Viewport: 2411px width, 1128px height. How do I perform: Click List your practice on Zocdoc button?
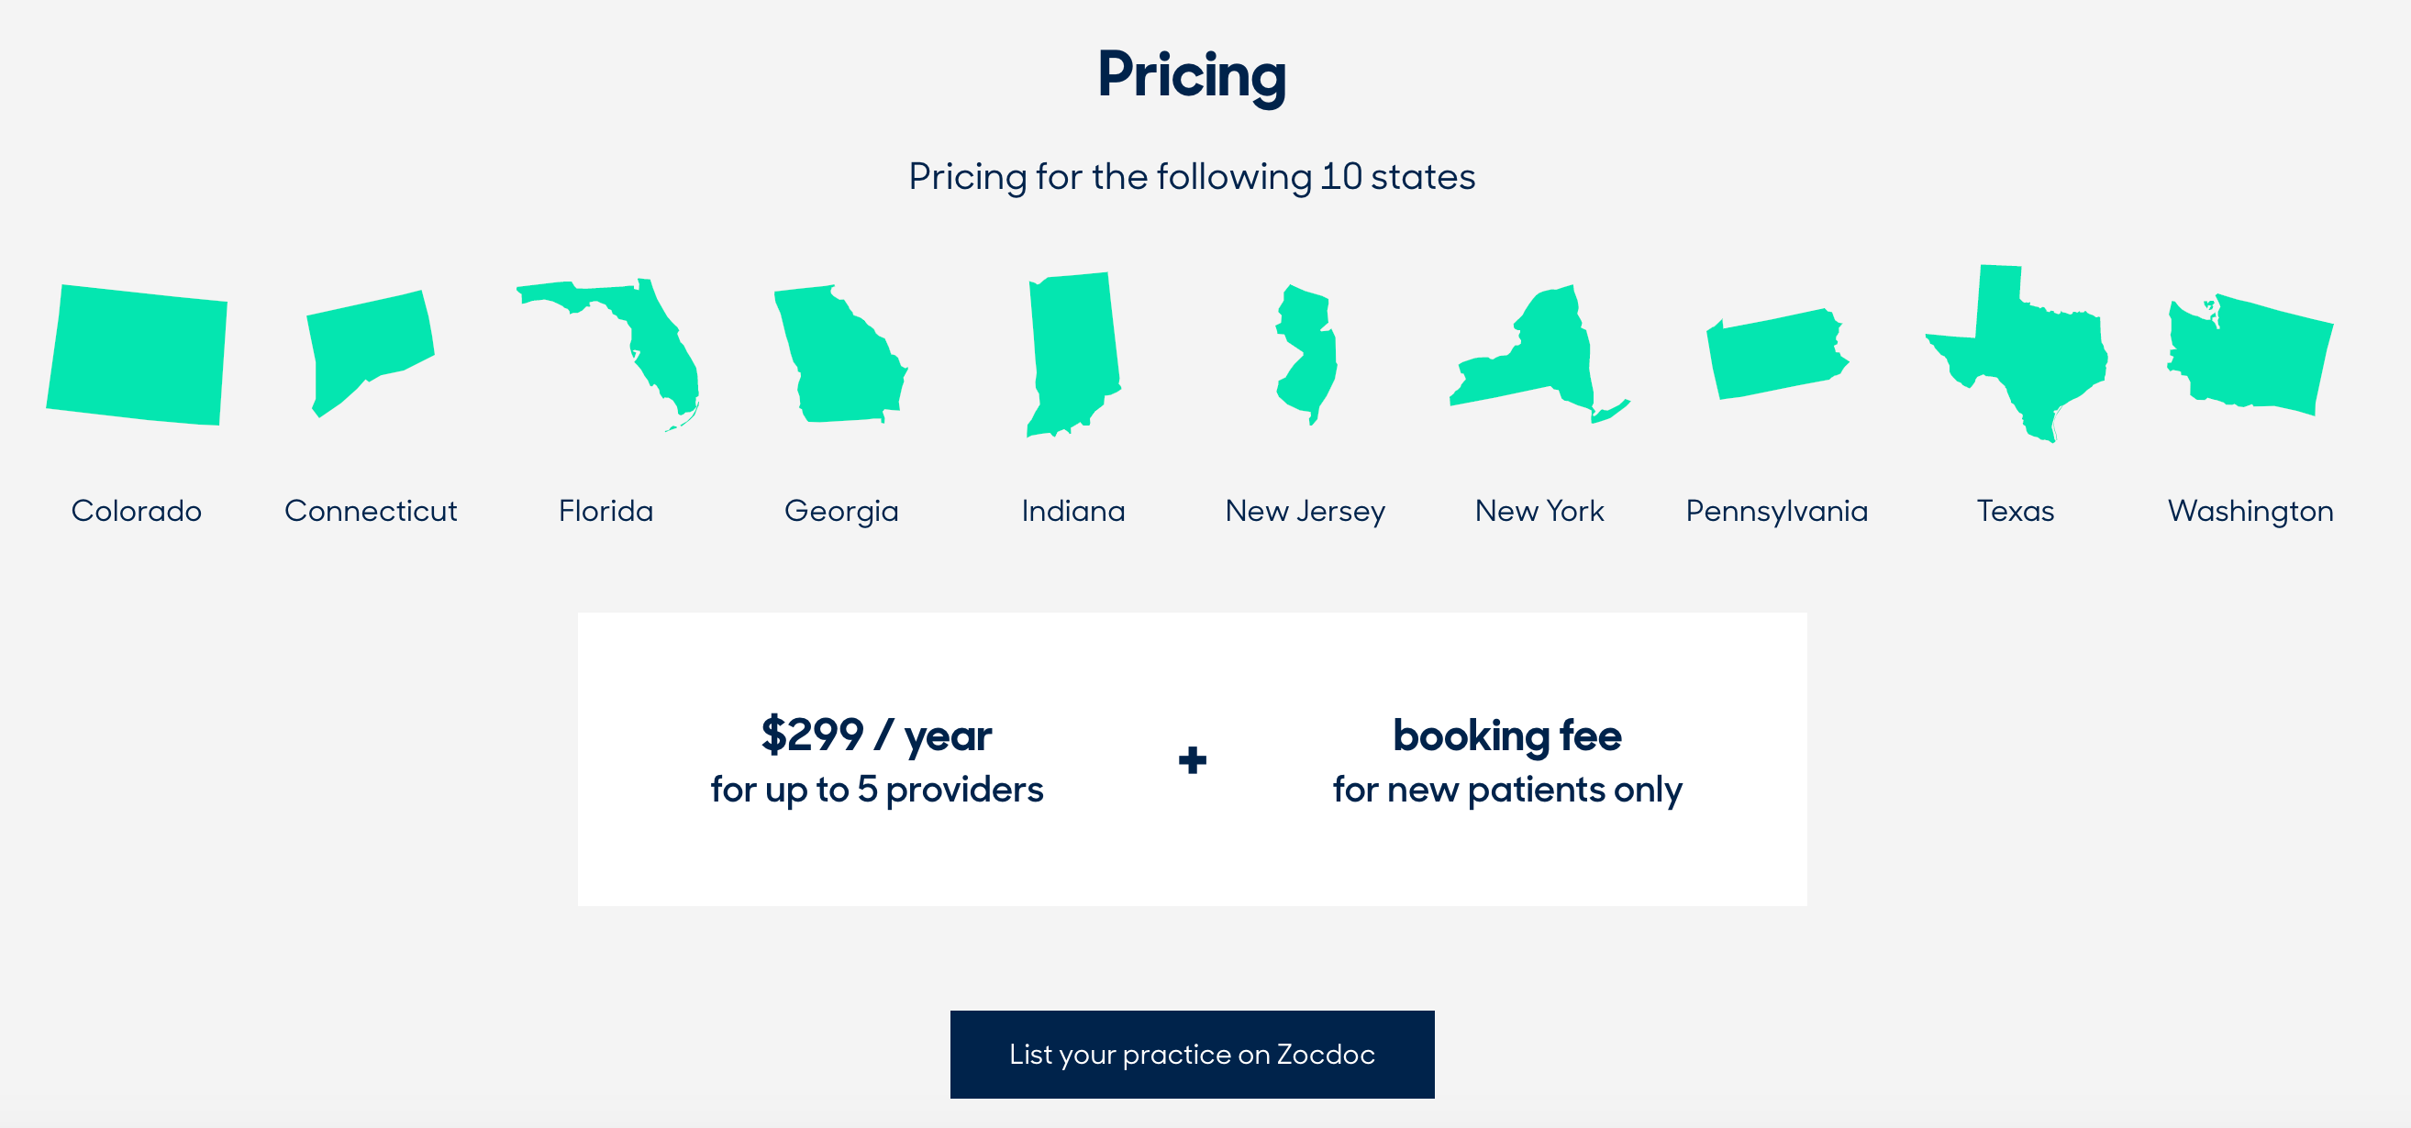pyautogui.click(x=1193, y=1054)
